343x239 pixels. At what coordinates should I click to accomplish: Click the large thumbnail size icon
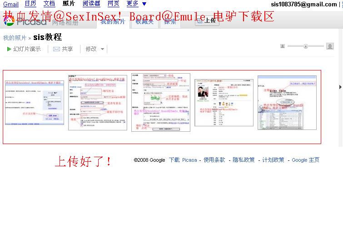(x=330, y=46)
